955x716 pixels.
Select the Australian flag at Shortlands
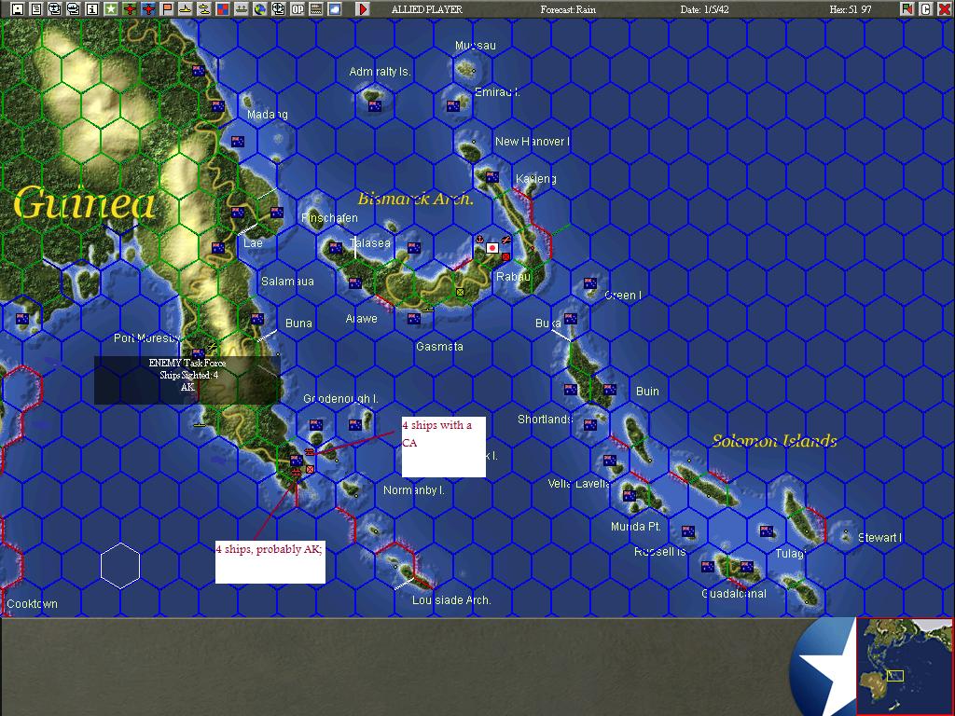tap(589, 424)
